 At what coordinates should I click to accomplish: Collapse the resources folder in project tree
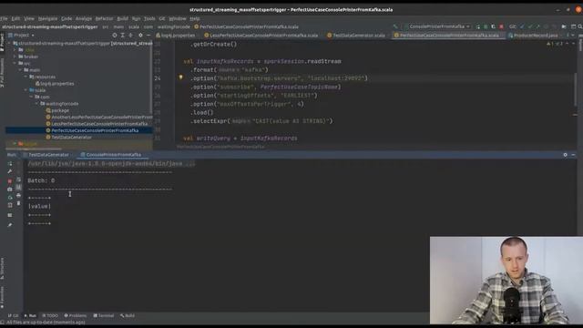click(x=26, y=77)
